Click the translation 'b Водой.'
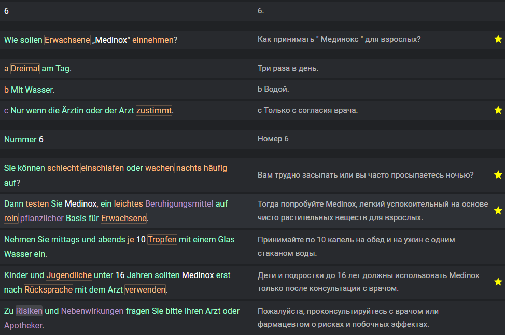The width and height of the screenshot is (505, 335). (273, 89)
